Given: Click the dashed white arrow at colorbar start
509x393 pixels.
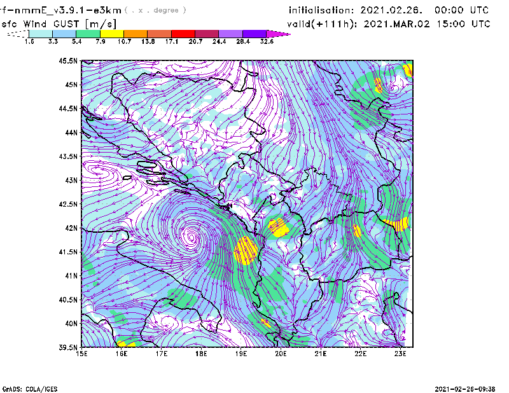Looking at the screenshot, I should click(18, 34).
